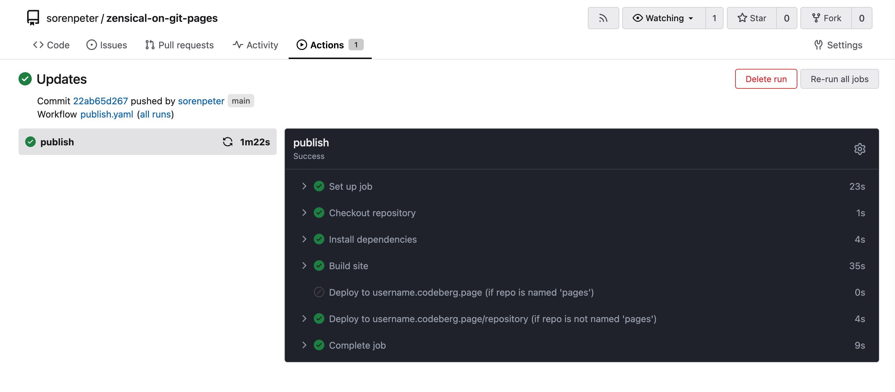Screen dimensions: 895x392
Task: Open repository Settings tab
Action: click(x=838, y=45)
